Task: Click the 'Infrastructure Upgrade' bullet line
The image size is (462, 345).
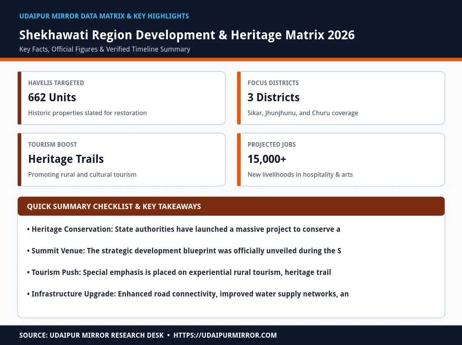Action: (x=188, y=294)
